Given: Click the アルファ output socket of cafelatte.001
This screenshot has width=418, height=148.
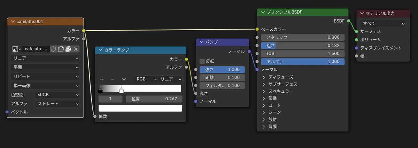Looking at the screenshot, I should pos(84,39).
